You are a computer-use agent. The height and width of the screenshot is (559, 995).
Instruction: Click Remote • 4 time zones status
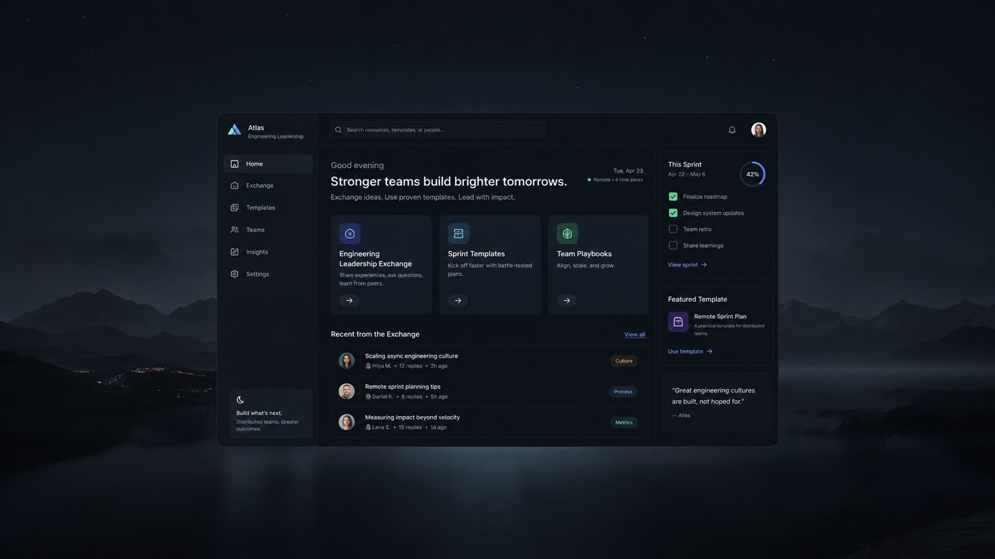pos(615,180)
